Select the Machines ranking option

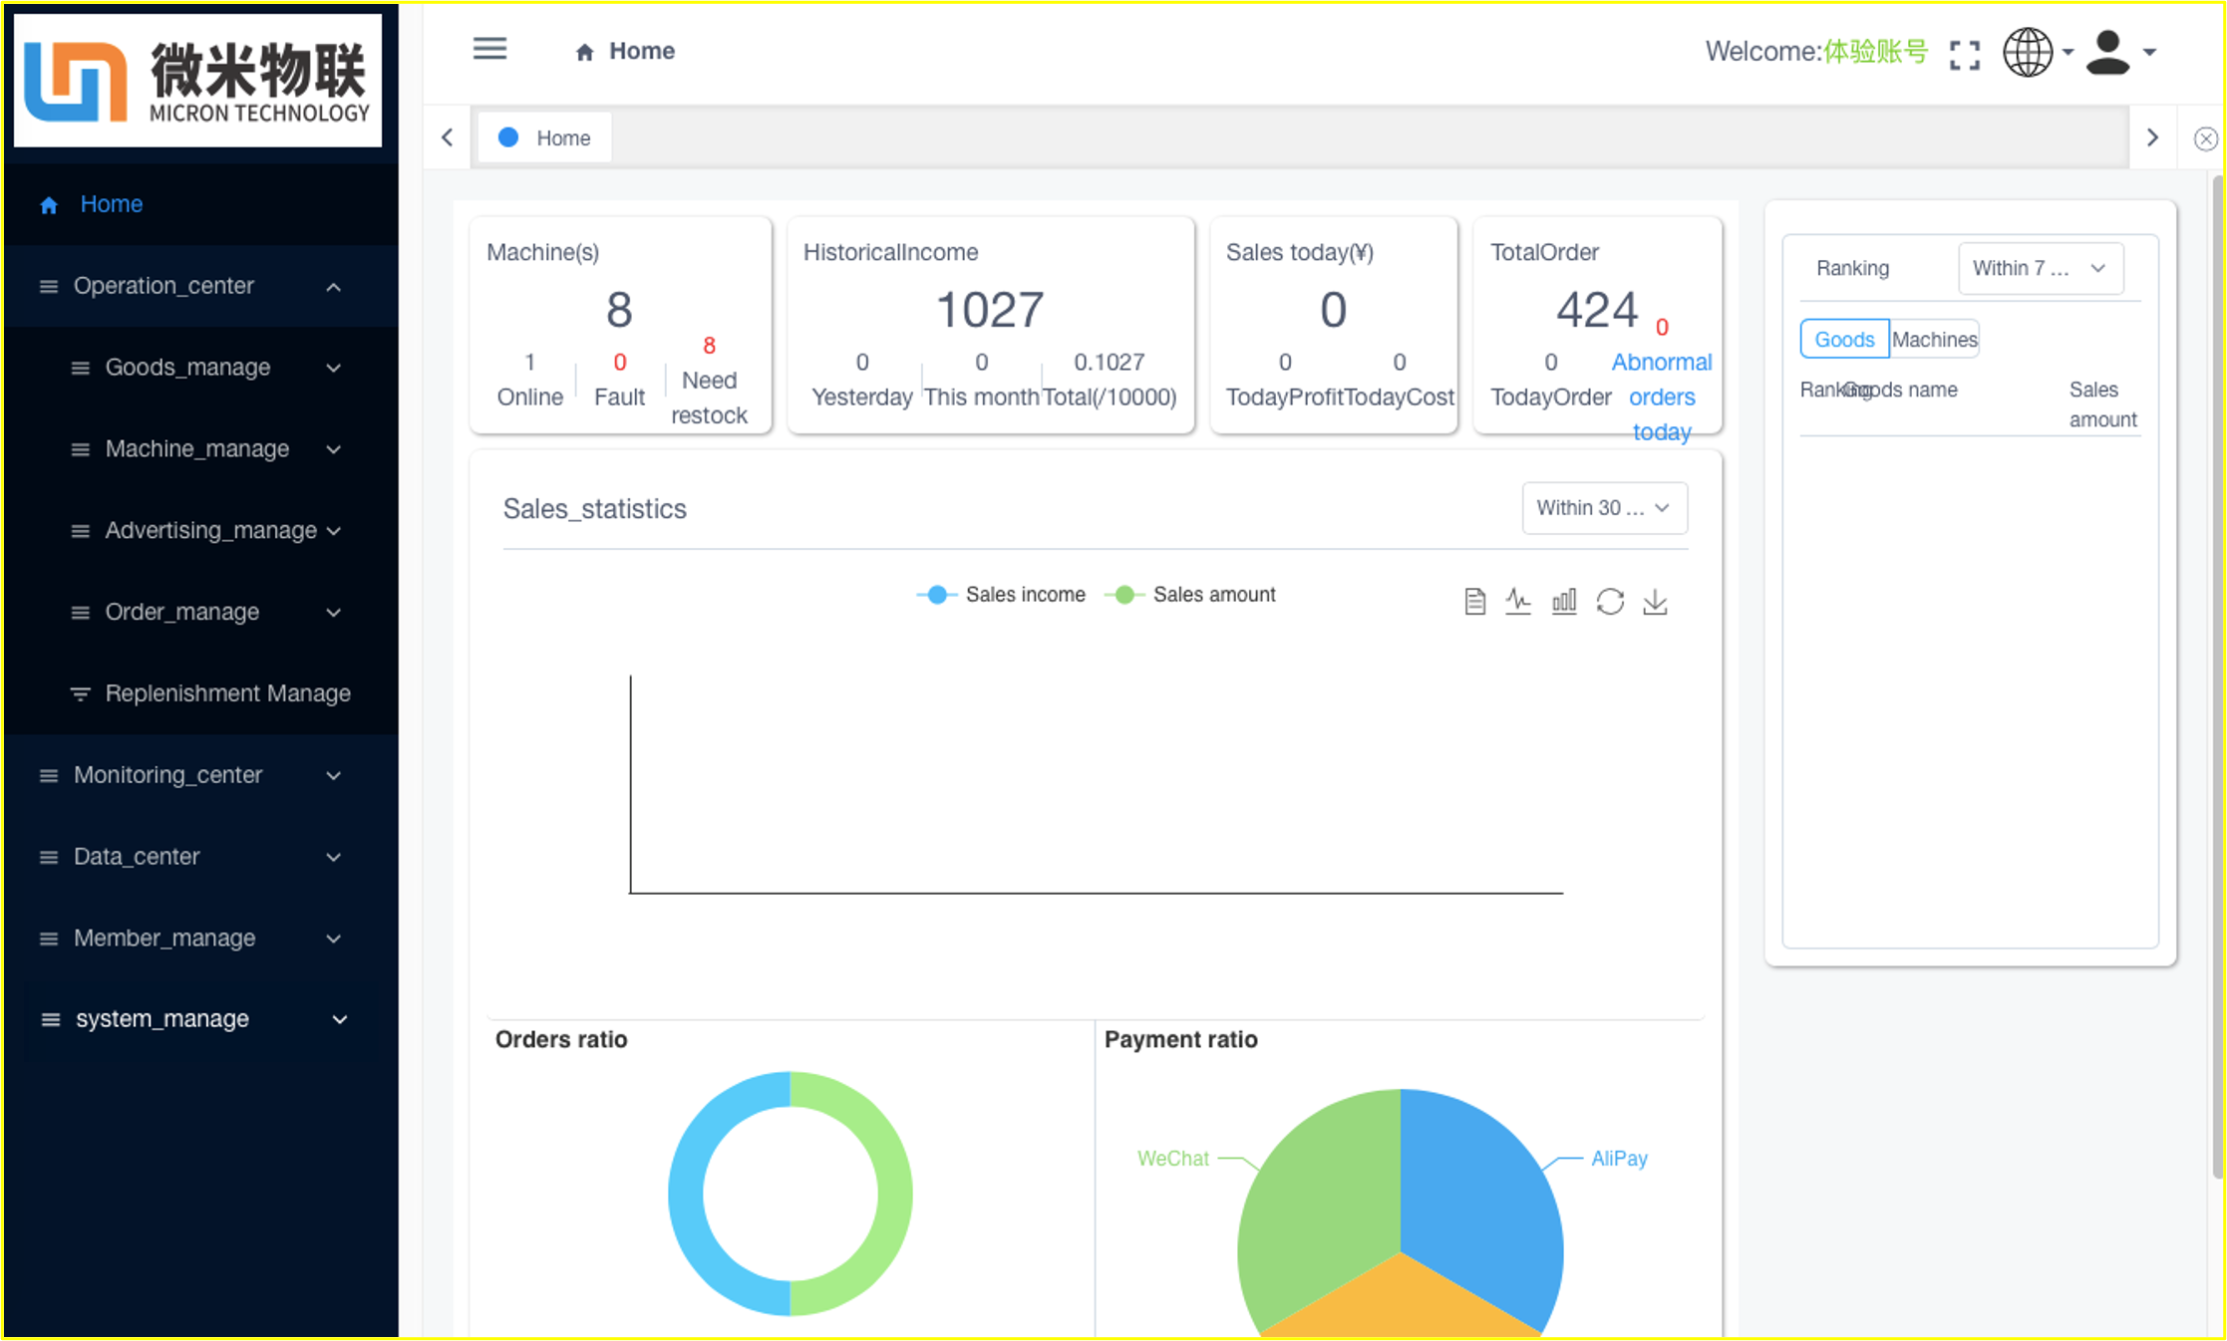tap(1934, 340)
